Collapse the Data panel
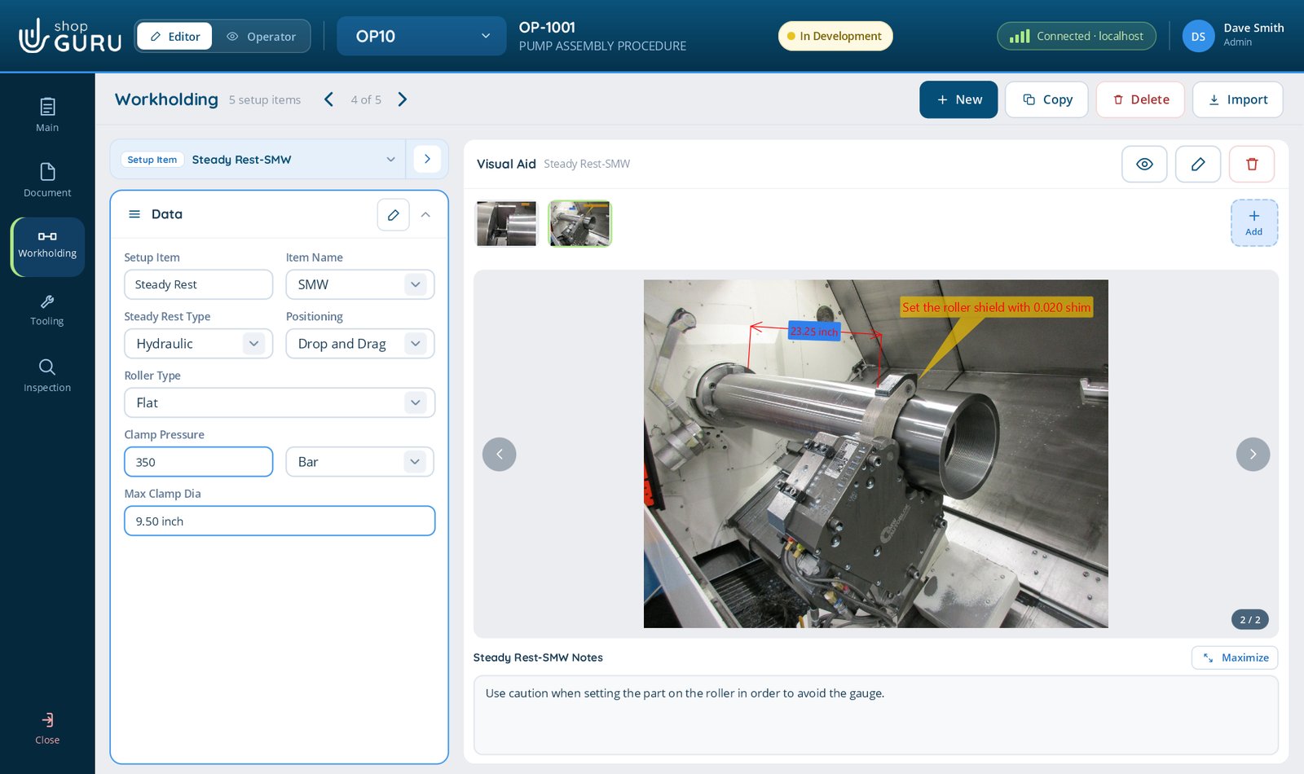Viewport: 1304px width, 774px height. coord(425,215)
